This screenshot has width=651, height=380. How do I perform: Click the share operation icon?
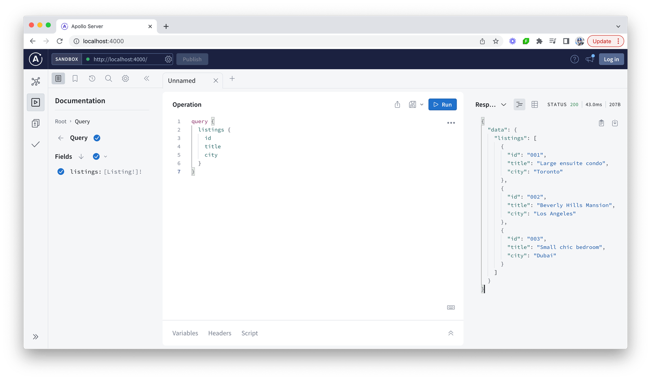(x=398, y=105)
